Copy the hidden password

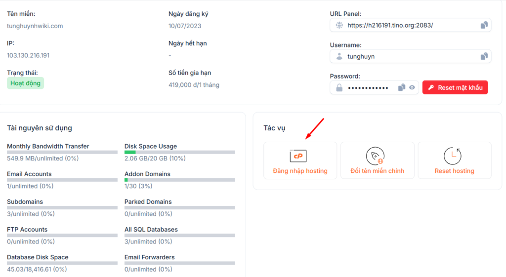(x=402, y=88)
